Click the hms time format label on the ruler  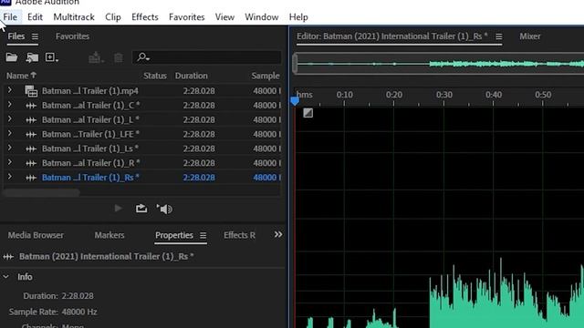(305, 95)
